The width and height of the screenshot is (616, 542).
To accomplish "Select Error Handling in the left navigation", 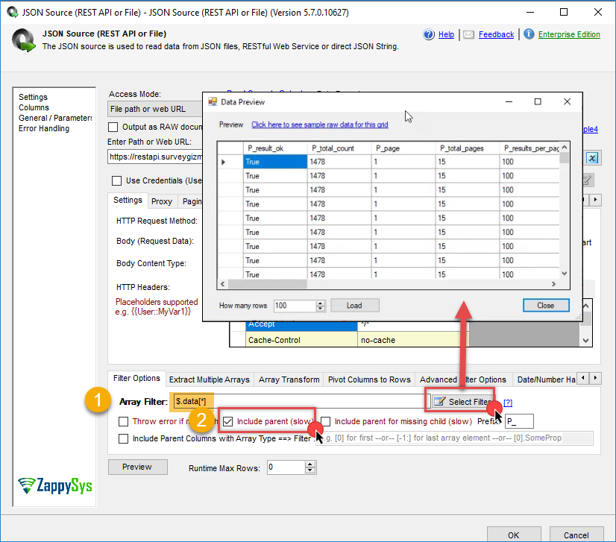I will click(43, 128).
